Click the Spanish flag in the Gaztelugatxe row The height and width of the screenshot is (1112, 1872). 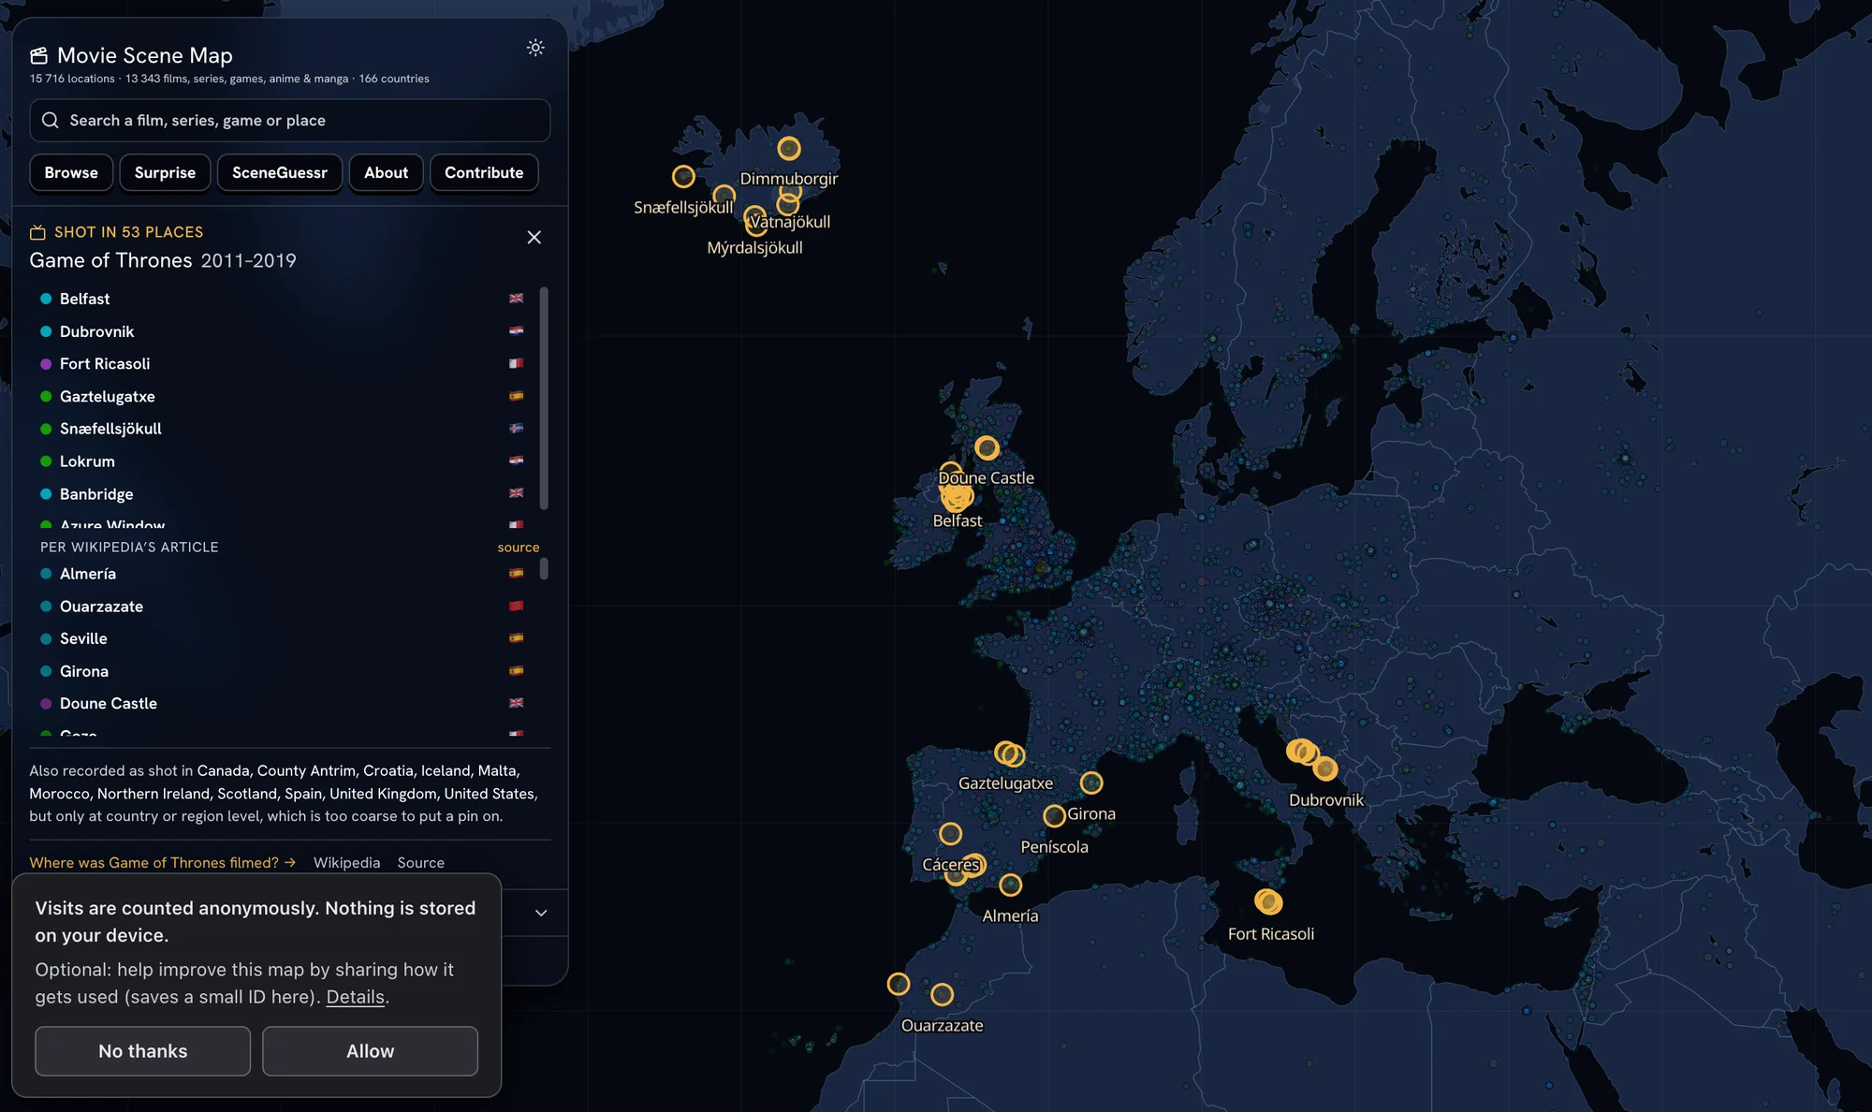coord(516,396)
